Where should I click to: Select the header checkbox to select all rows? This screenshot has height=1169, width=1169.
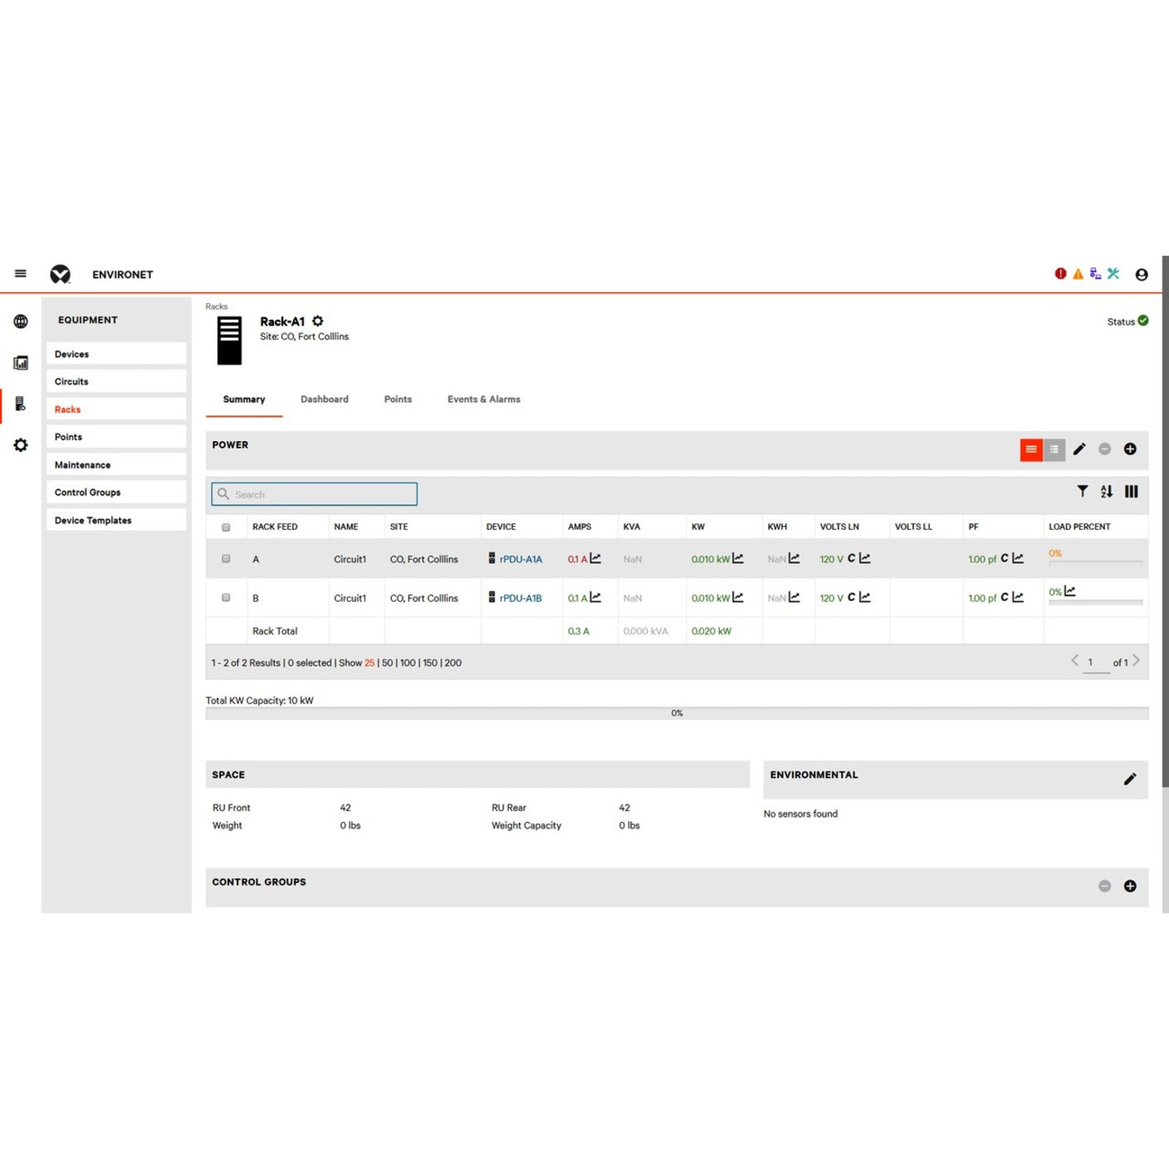[225, 526]
